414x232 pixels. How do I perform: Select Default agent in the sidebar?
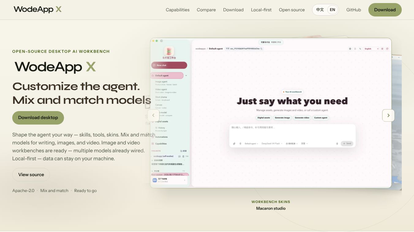(x=167, y=75)
